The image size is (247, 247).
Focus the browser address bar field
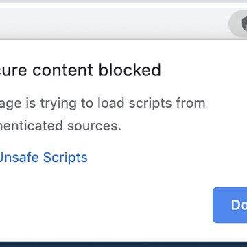pos(115,23)
